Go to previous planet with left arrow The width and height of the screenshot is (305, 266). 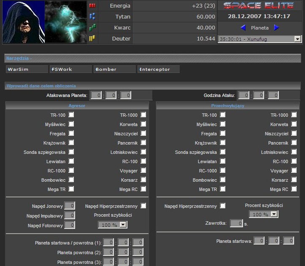point(243,28)
